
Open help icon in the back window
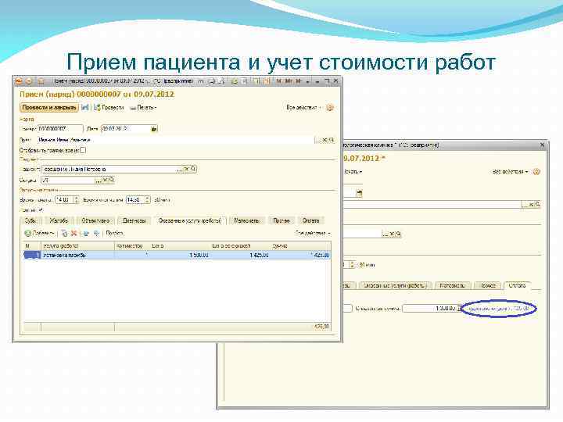pos(536,172)
